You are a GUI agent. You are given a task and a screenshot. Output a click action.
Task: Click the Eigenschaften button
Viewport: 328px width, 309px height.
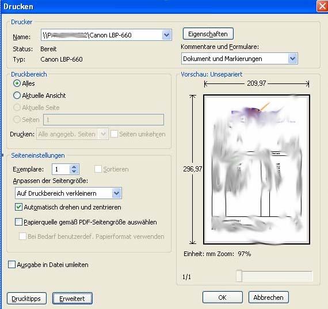click(x=208, y=34)
